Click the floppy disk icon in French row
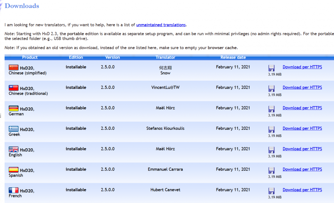 click(271, 191)
